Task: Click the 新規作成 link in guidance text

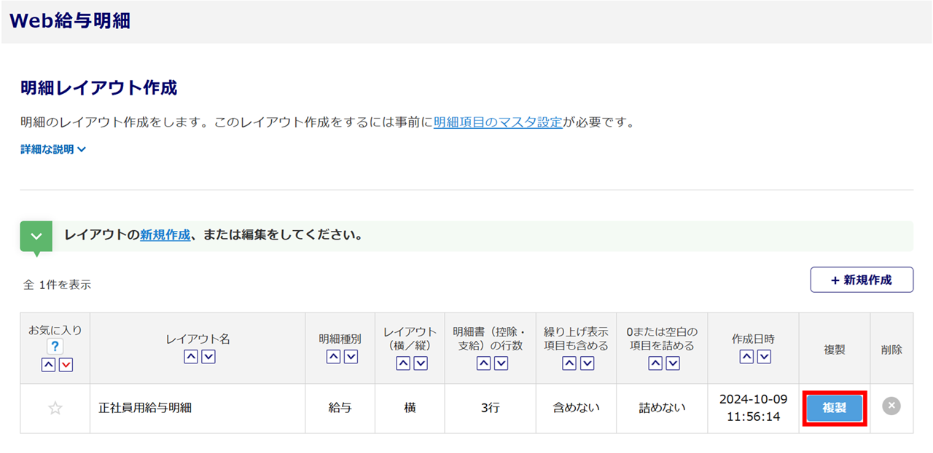Action: point(165,235)
